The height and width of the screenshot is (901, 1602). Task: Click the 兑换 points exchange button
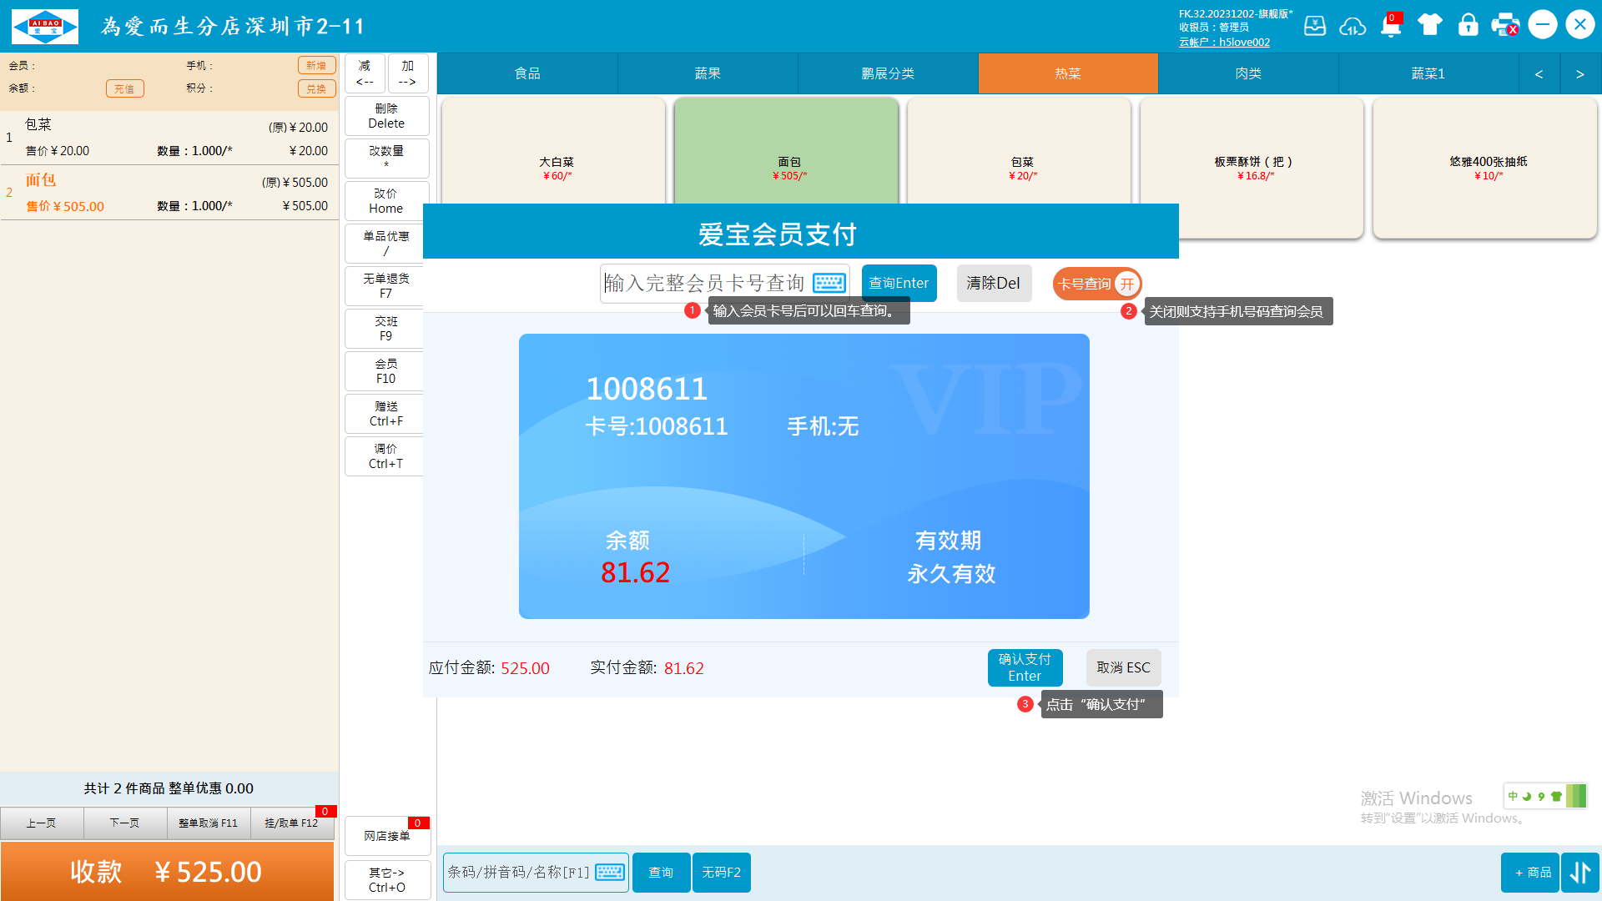click(316, 89)
